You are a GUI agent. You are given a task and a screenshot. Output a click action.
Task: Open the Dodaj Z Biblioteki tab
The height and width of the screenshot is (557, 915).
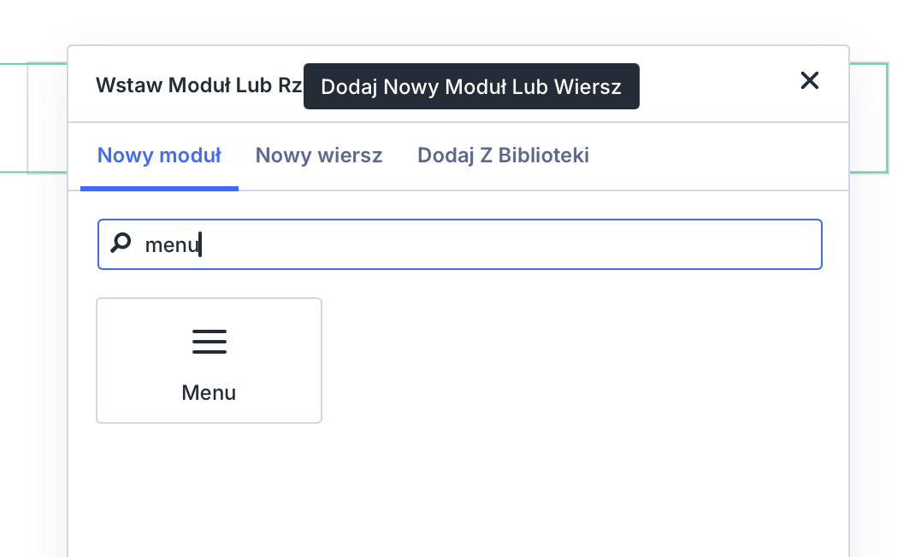503,155
